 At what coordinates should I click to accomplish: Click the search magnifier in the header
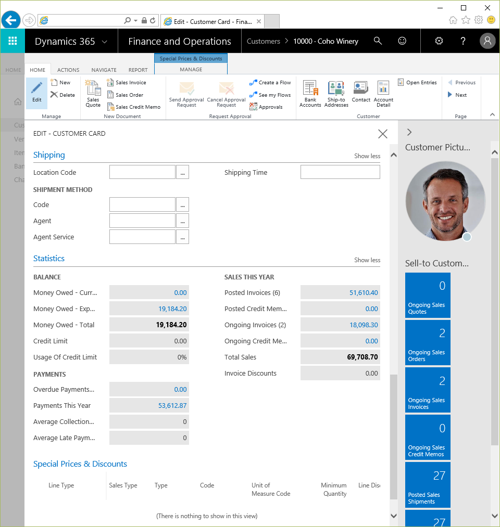378,41
